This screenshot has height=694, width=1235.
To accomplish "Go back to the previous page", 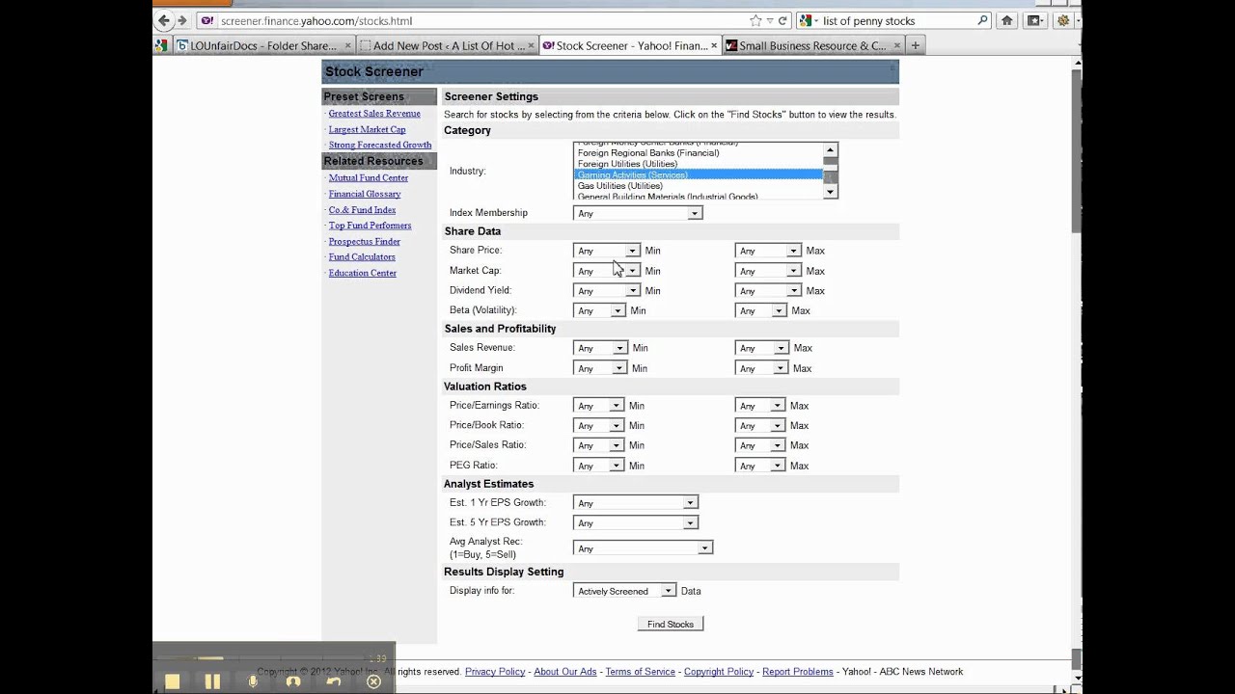I will pos(163,20).
